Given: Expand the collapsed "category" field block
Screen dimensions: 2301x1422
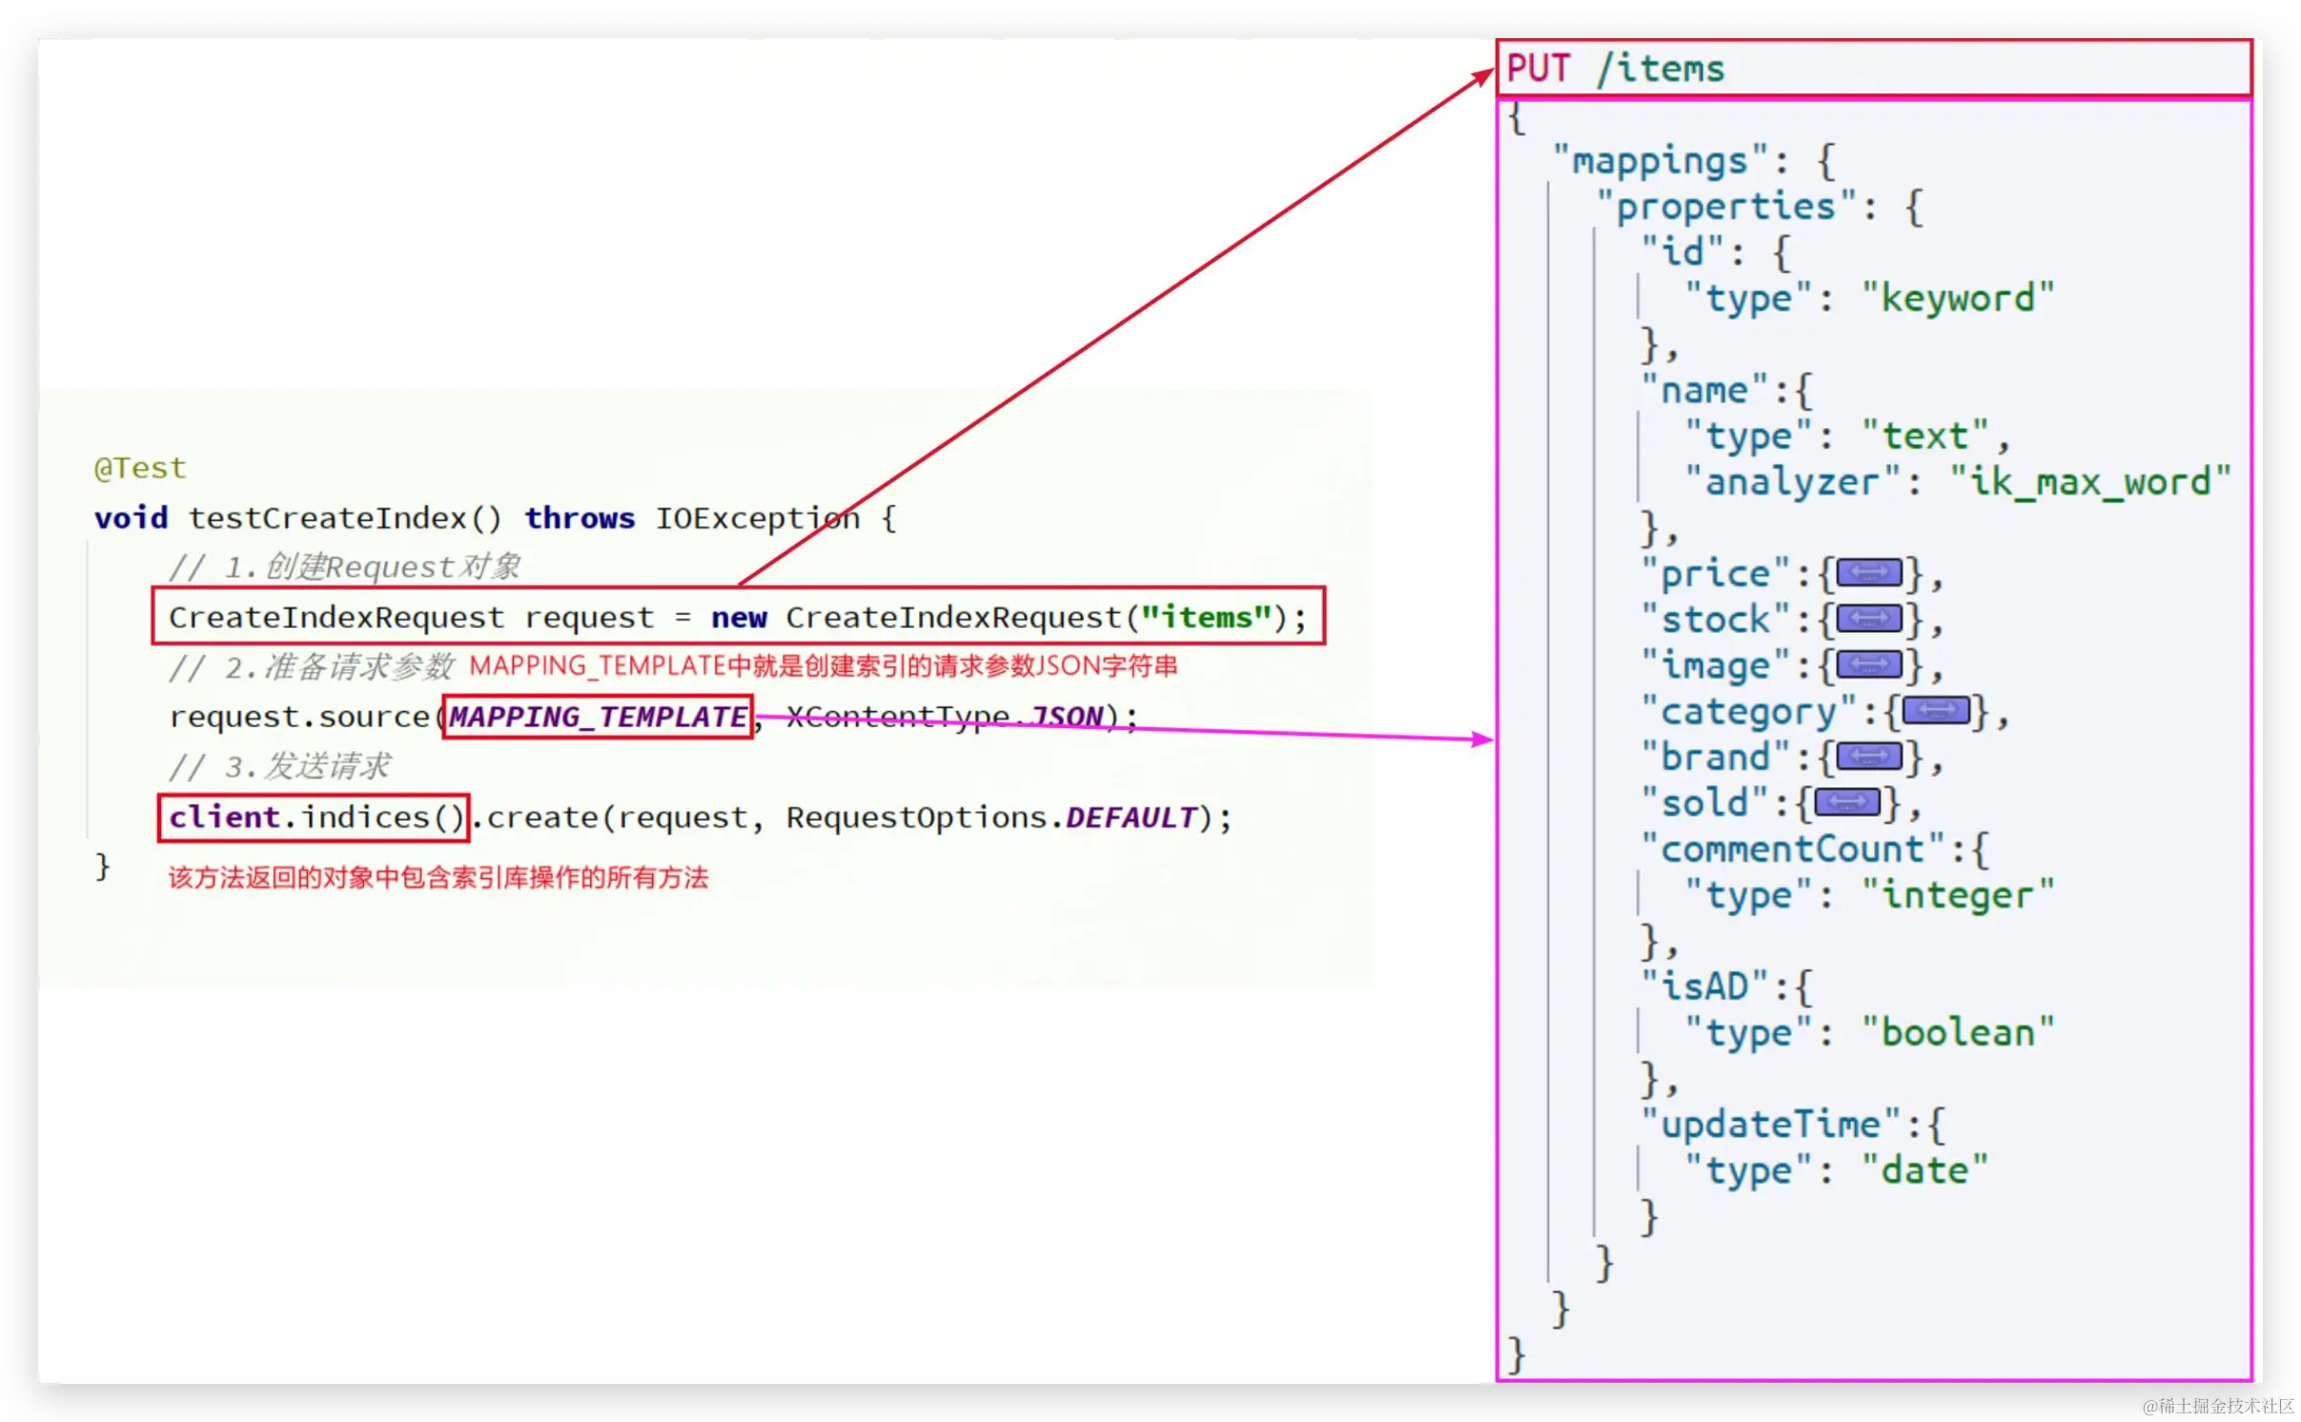Looking at the screenshot, I should [x=1936, y=711].
